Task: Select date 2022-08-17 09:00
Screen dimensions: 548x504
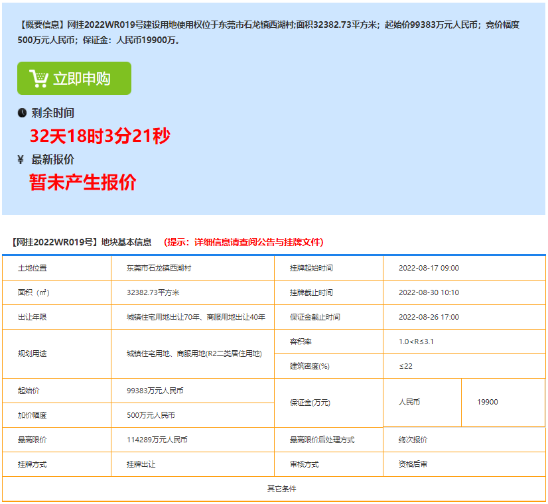Action: tap(429, 268)
